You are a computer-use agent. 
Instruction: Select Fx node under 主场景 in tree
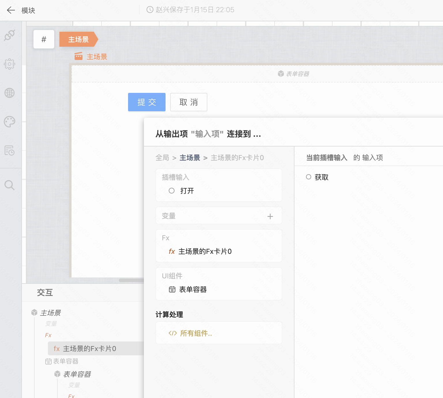coord(48,335)
